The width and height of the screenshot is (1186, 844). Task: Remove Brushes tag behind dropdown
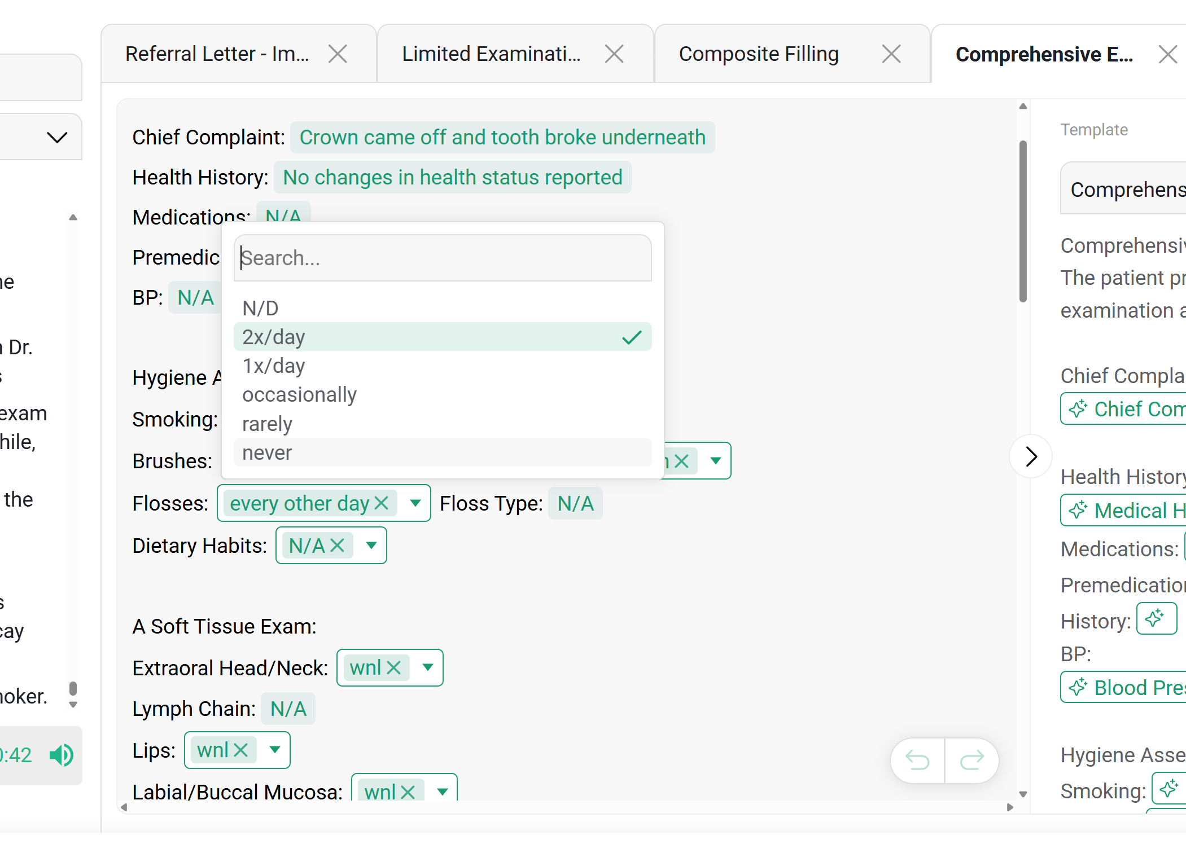tap(682, 461)
